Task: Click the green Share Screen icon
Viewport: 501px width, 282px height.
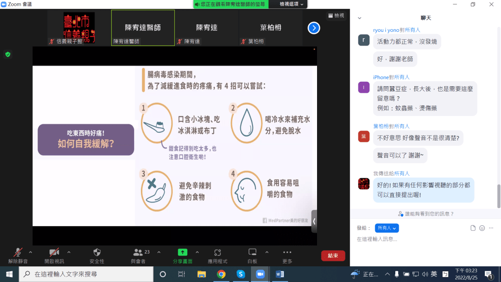Action: coord(182,252)
